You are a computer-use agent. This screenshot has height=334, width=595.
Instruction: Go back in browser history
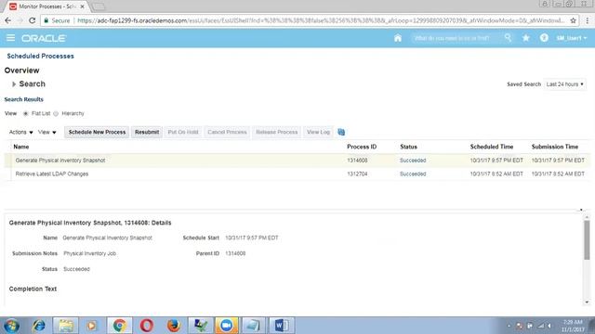click(8, 20)
